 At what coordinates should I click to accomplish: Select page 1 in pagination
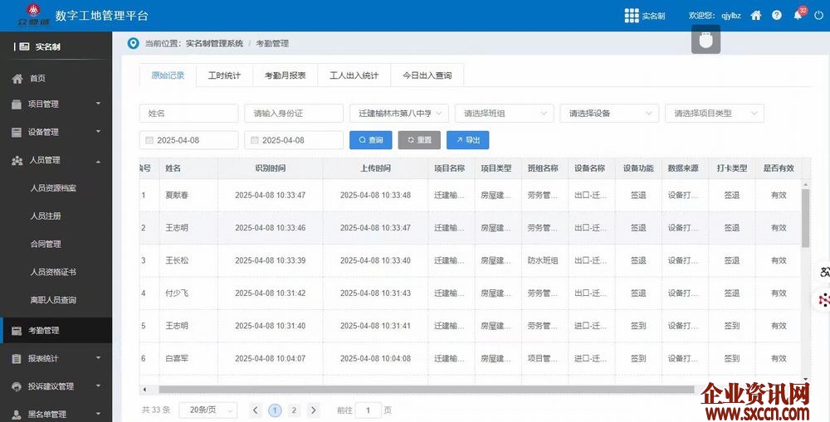pos(275,410)
